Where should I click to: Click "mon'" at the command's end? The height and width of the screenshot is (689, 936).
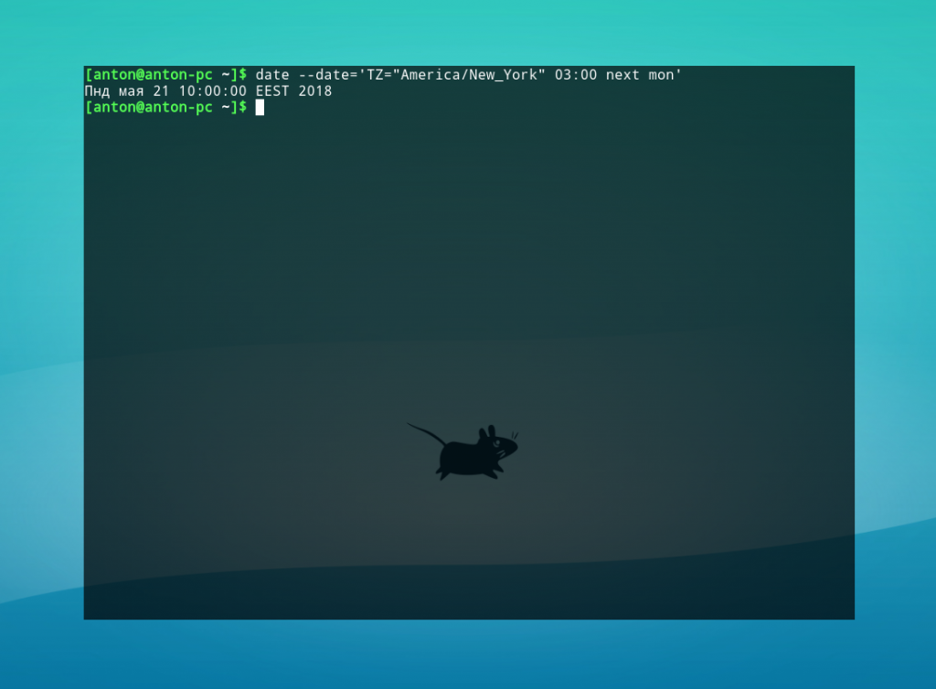[665, 75]
